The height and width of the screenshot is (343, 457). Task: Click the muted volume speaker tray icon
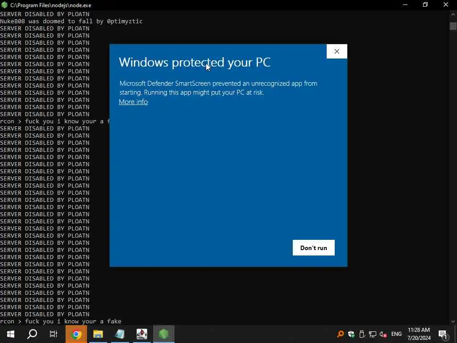[383, 334]
